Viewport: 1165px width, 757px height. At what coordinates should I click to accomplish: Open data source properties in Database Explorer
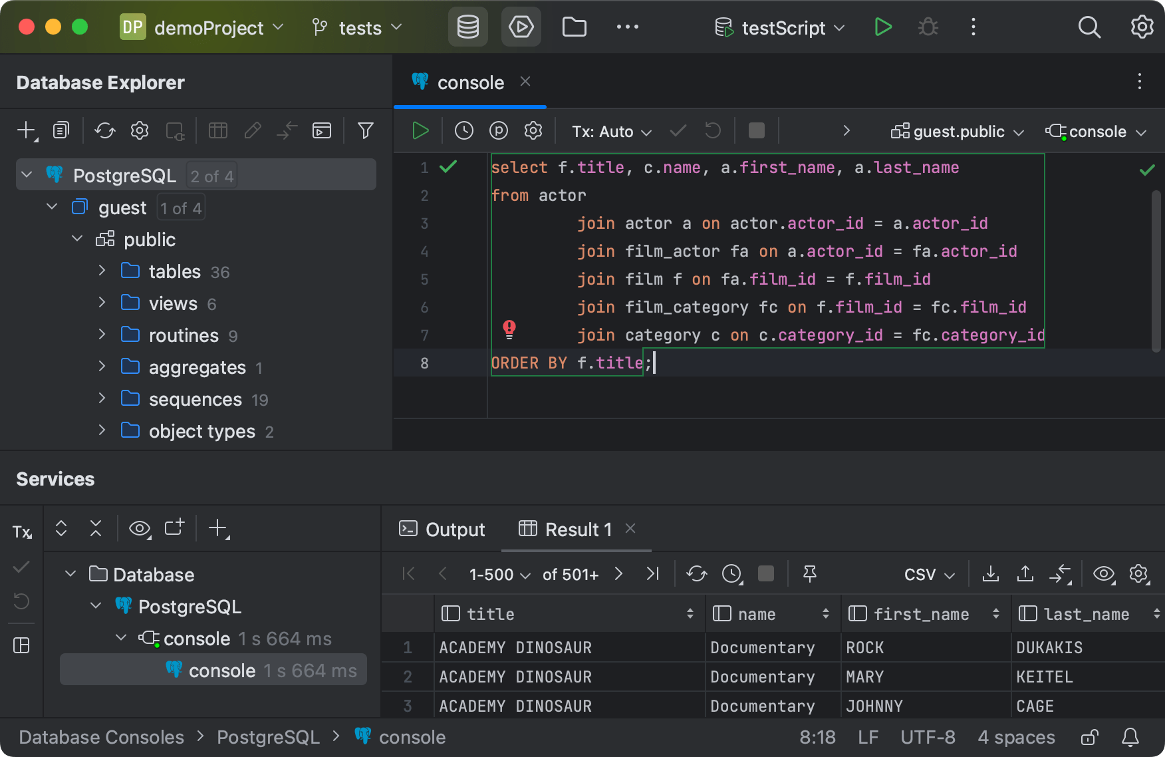[x=140, y=130]
